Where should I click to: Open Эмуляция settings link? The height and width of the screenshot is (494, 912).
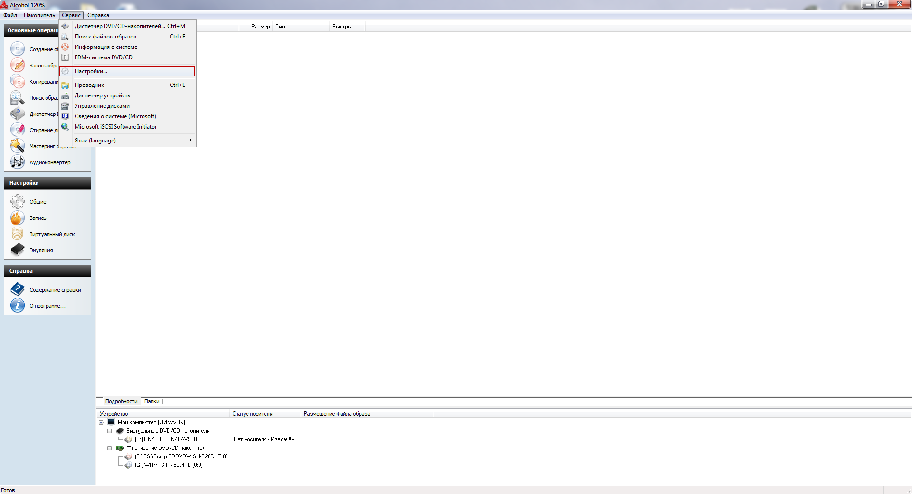click(x=41, y=250)
